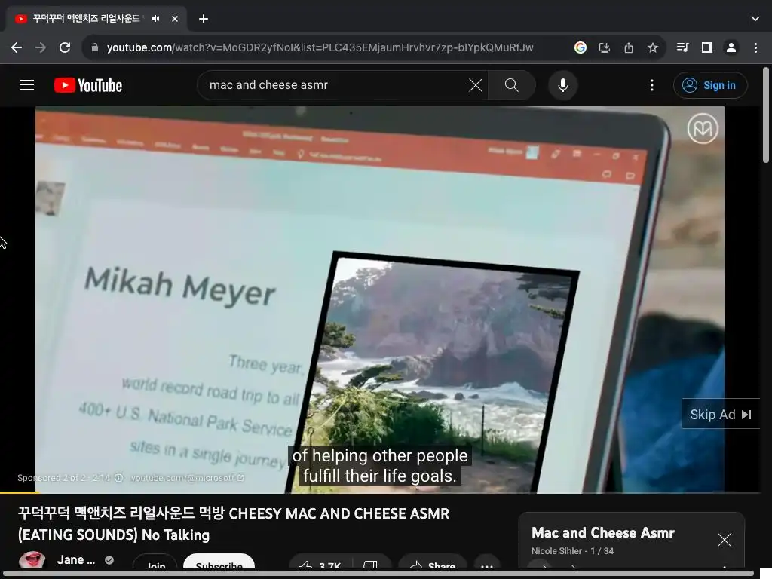772x579 pixels.
Task: Open YouTube settings three-dot menu
Action: pyautogui.click(x=652, y=85)
